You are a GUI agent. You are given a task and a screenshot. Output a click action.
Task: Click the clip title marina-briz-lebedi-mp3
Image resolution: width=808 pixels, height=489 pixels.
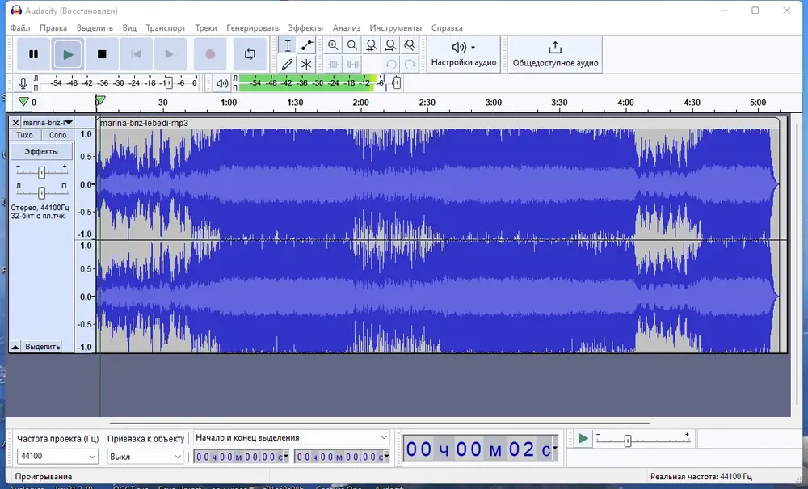(x=145, y=123)
